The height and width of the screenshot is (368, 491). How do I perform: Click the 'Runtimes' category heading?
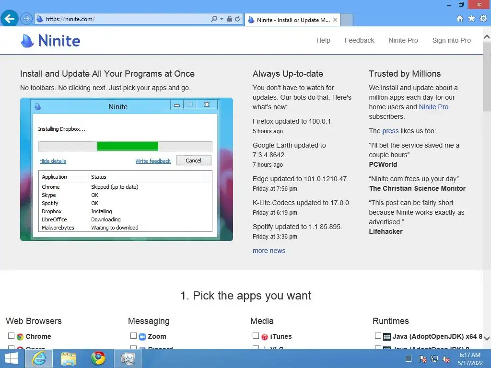pos(390,321)
